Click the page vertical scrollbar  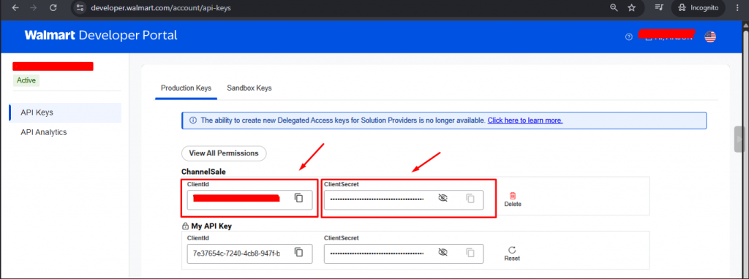745,148
